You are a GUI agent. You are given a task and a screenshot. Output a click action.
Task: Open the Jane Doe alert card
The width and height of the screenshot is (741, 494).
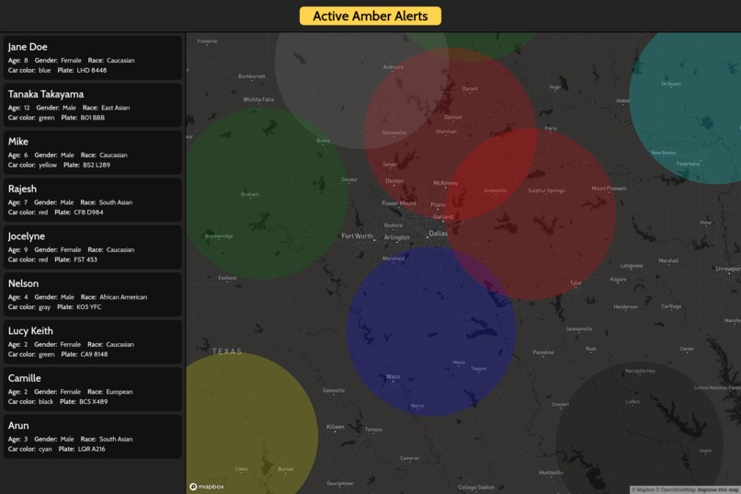(93, 58)
